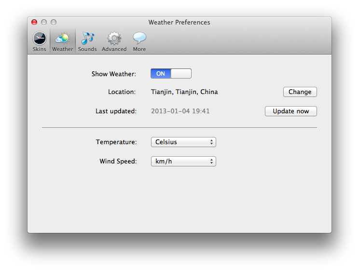Open the Skins preferences tab
Screen dimensions: 359x271
pyautogui.click(x=40, y=41)
